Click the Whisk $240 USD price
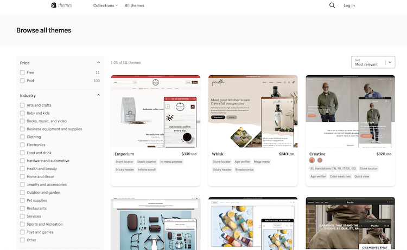Screen dimensions: 407x250 [287, 154]
